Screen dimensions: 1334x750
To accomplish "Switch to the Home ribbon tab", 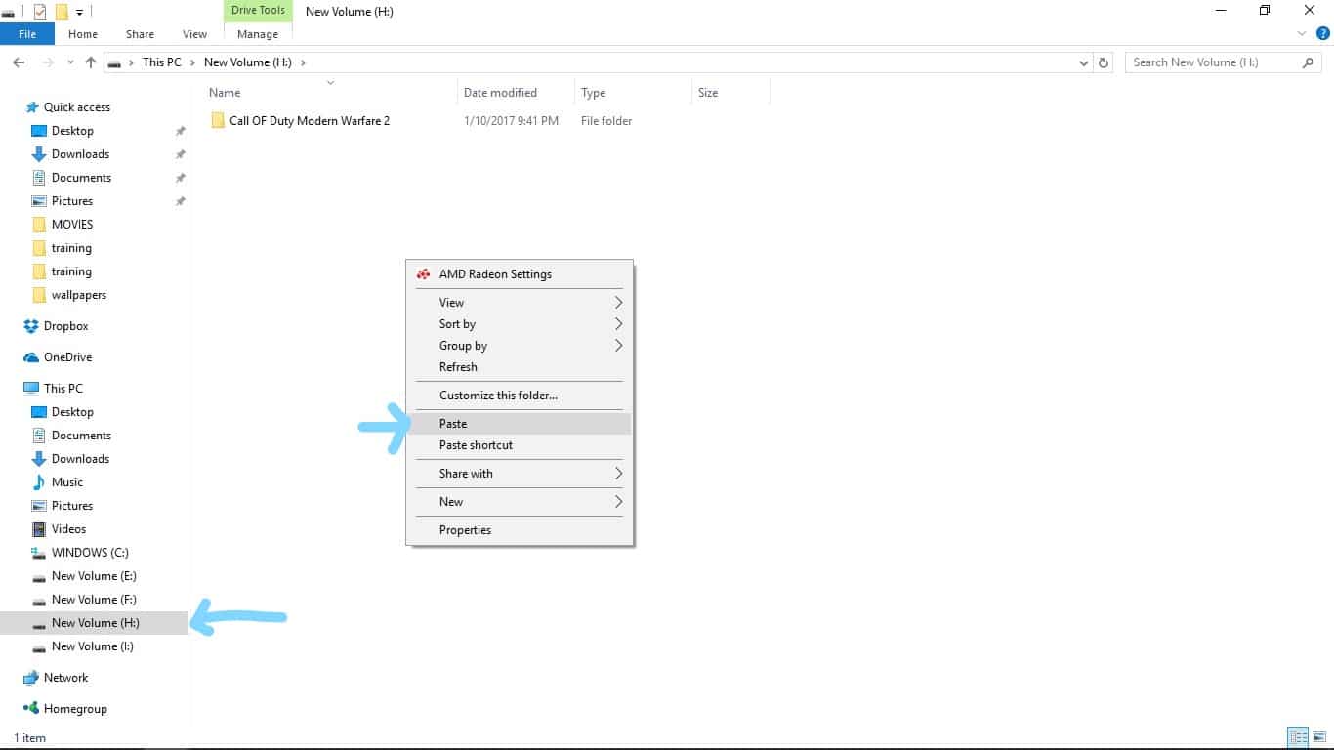I will click(x=83, y=34).
